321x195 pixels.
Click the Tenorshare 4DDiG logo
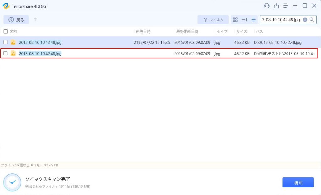(x=6, y=6)
